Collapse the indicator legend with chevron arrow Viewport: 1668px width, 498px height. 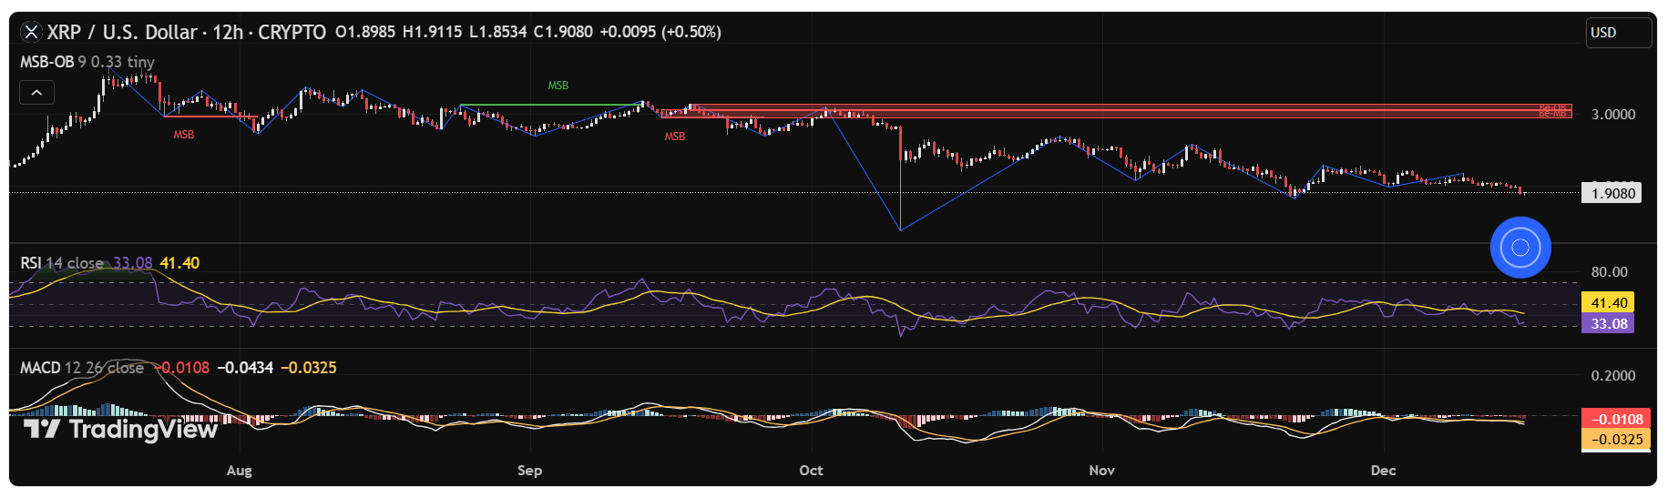[36, 93]
